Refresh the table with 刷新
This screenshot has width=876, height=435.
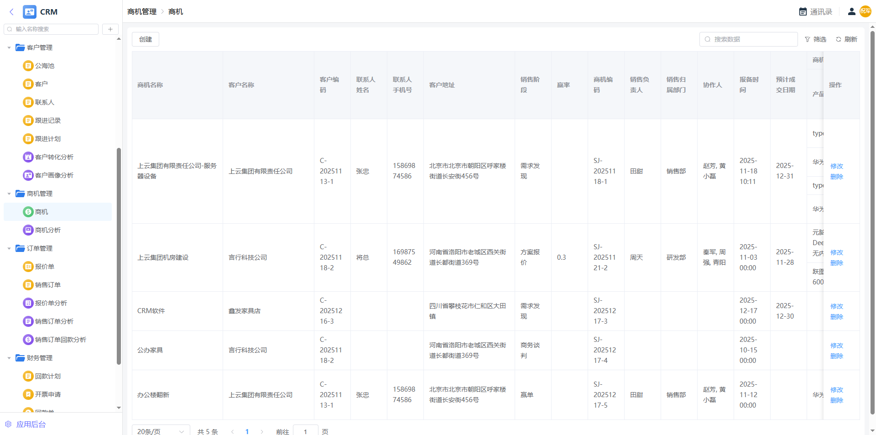tap(846, 39)
